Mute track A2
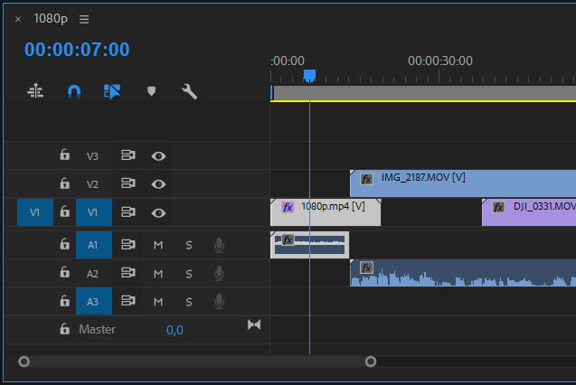 [x=158, y=274]
